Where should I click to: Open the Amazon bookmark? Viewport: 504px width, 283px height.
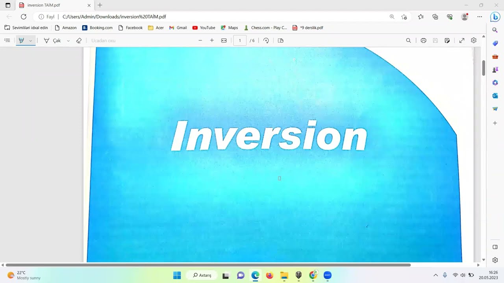(65, 28)
